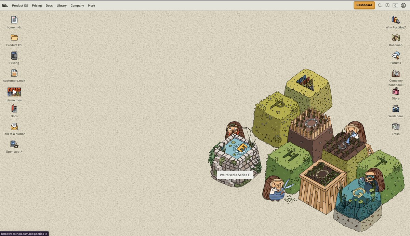Screen dimensions: 410x236
Task: Open the Why PostHog? desktop icon
Action: coord(396,20)
